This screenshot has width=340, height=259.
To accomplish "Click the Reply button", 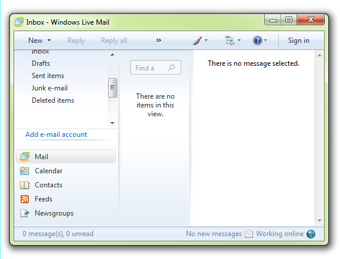I will 76,41.
